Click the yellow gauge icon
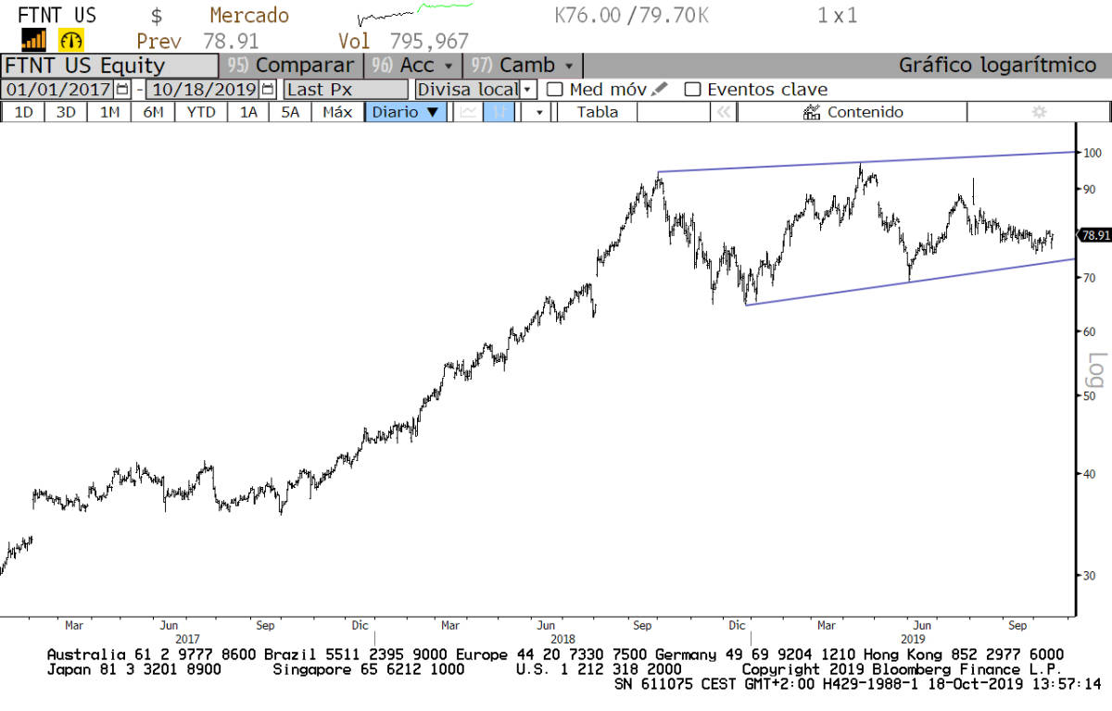The width and height of the screenshot is (1112, 711). click(71, 39)
